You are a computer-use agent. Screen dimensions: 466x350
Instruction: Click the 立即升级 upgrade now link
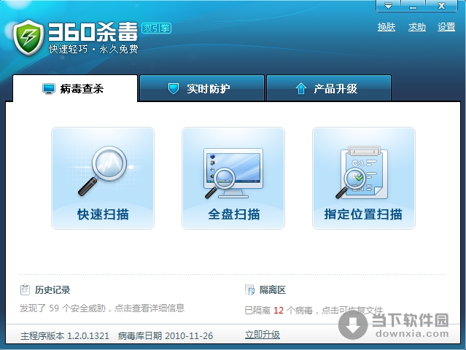263,335
